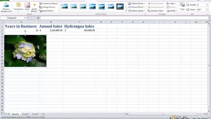The height and width of the screenshot is (119, 211).
Task: Click the horizontal scrollbar thumb
Action: [163, 114]
